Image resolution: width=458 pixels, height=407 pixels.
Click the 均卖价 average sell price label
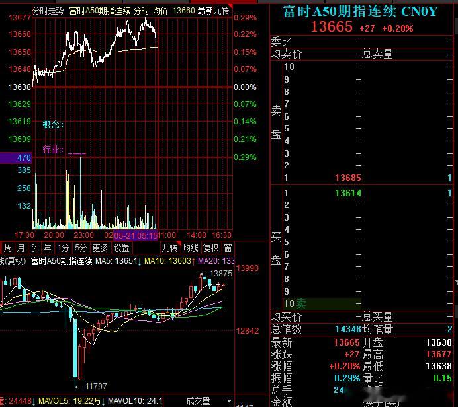(x=286, y=54)
